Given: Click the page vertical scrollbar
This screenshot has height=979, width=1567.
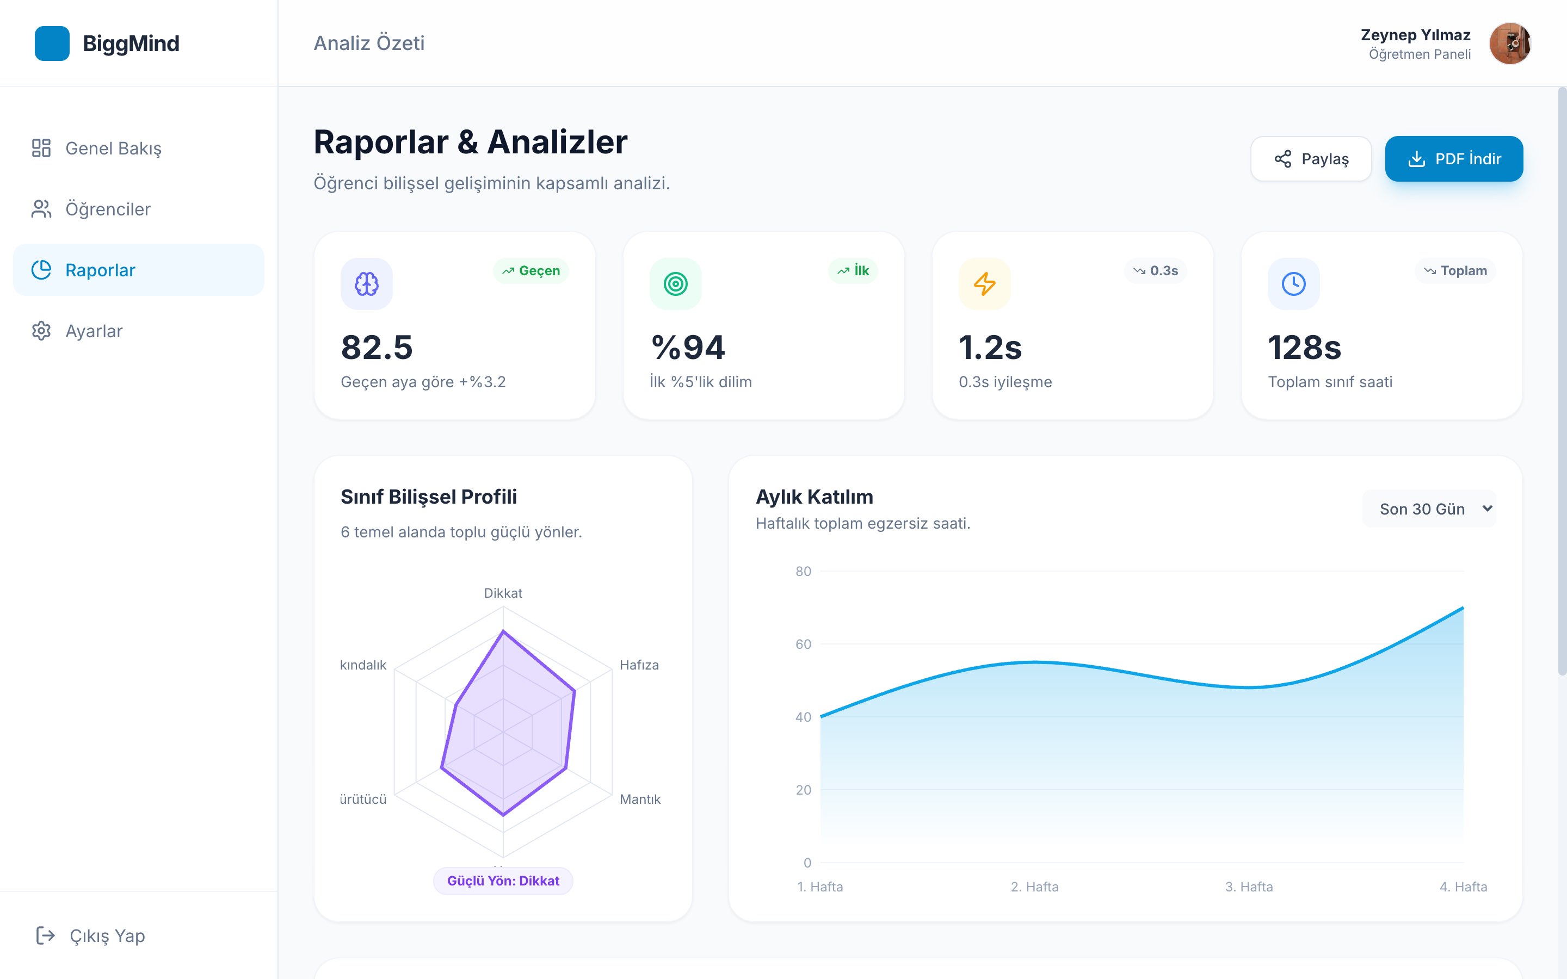Looking at the screenshot, I should coord(1562,382).
